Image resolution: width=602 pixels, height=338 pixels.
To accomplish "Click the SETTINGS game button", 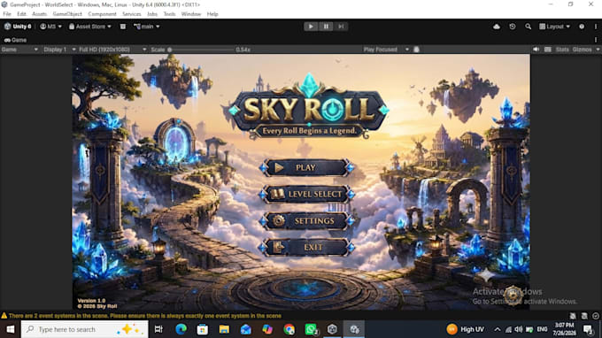I will point(307,221).
